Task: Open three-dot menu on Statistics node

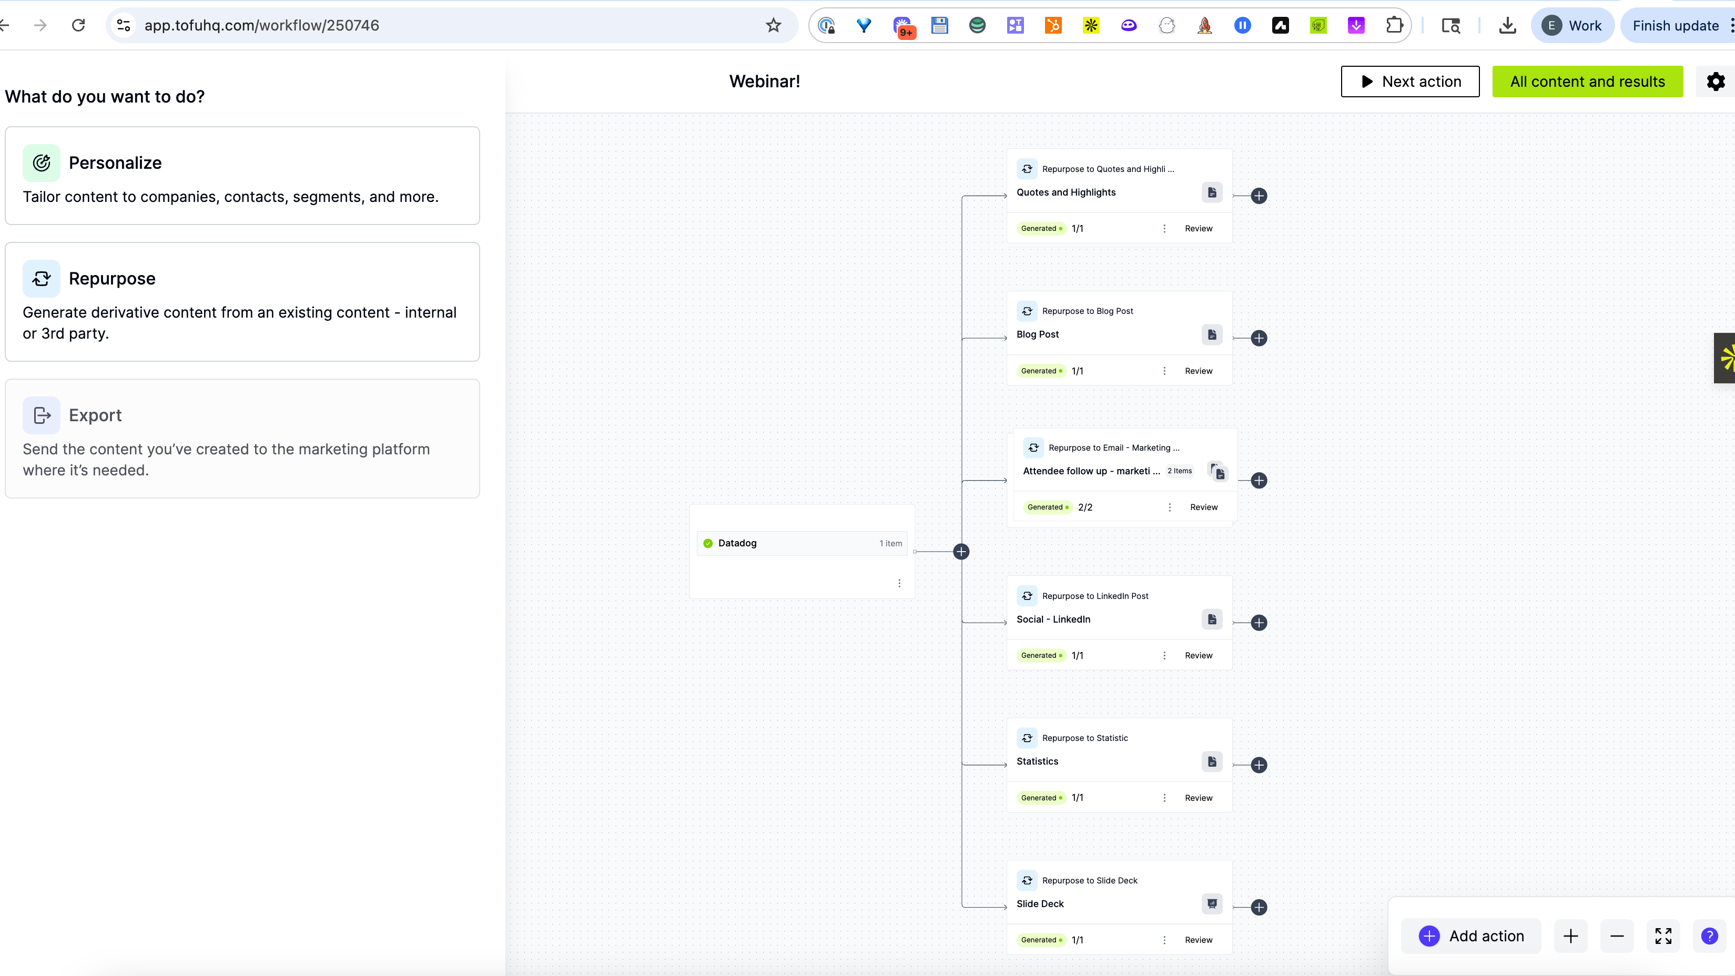Action: (1164, 798)
